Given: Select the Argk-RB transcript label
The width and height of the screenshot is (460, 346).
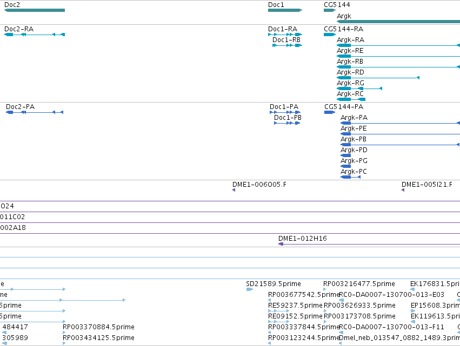Looking at the screenshot, I should coord(350,62).
